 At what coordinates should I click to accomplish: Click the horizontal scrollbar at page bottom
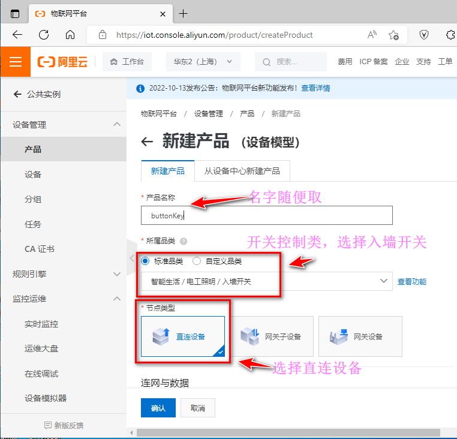point(288,432)
